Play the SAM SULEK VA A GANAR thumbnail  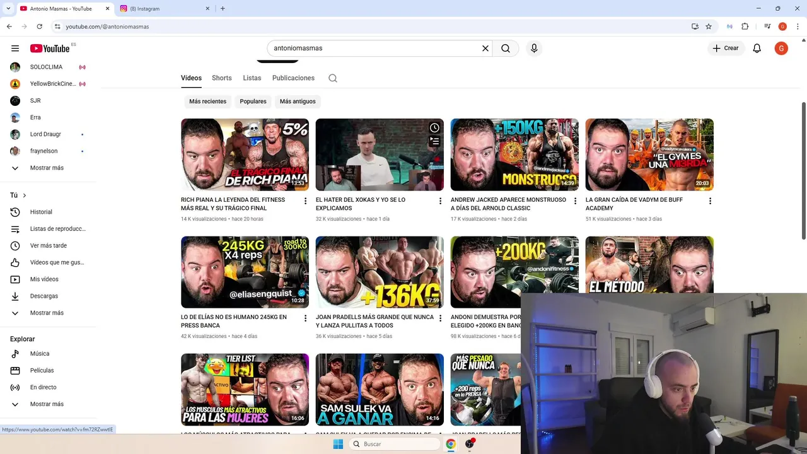coord(380,390)
